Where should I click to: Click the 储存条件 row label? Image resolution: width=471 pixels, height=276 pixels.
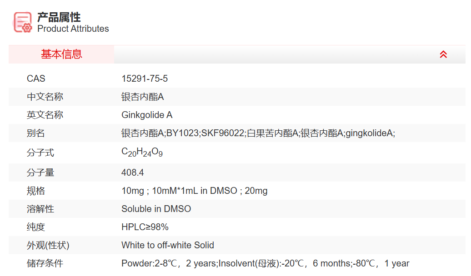[45, 263]
